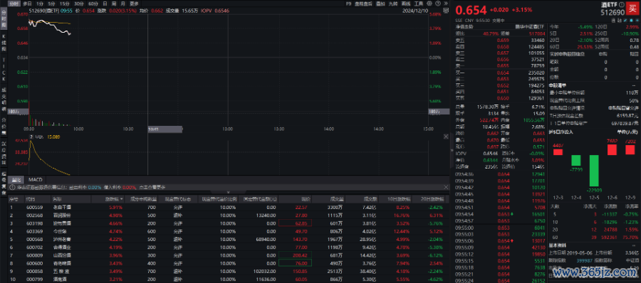The image size is (641, 283).
Task: Click the warning info icon in notice bar
Action: (x=12, y=187)
